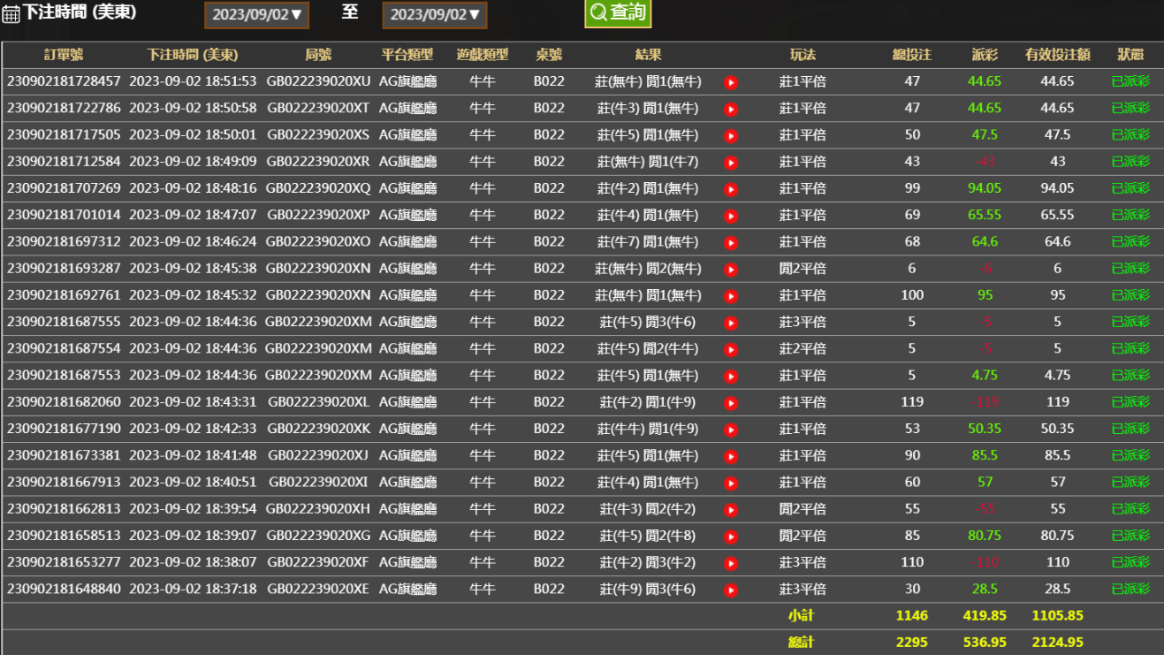
Task: Click total bet 100 for GB022239020XN
Action: pos(912,295)
